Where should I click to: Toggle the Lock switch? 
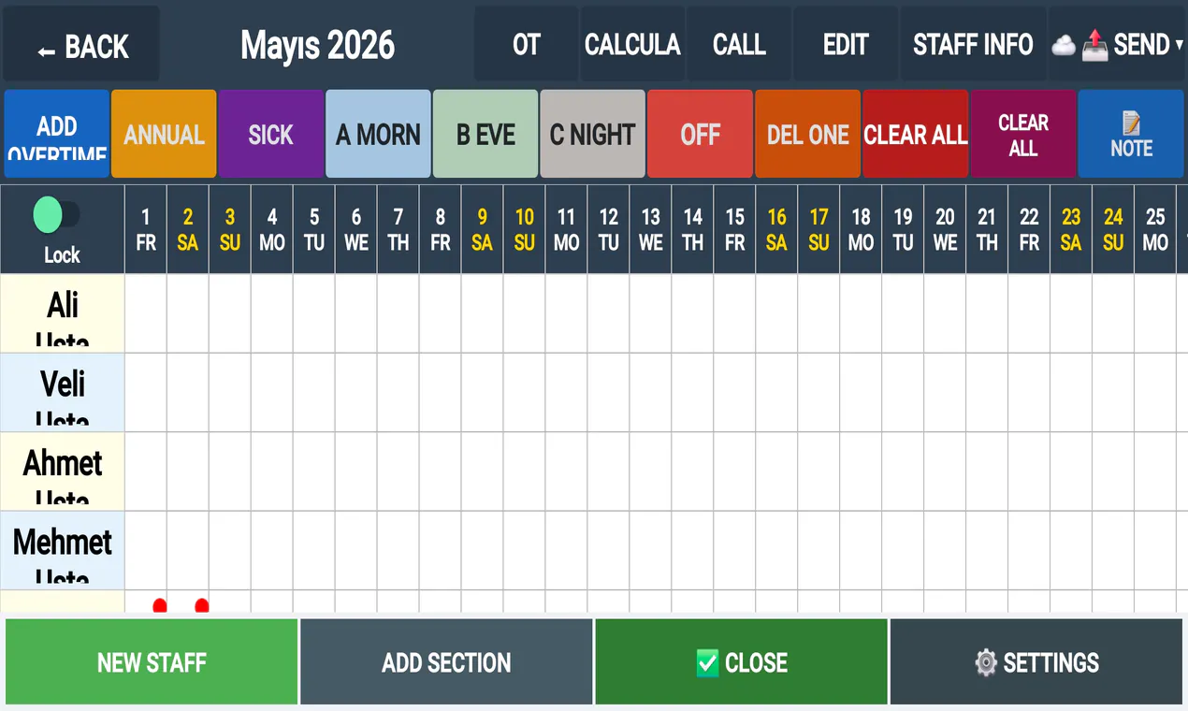click(x=56, y=215)
